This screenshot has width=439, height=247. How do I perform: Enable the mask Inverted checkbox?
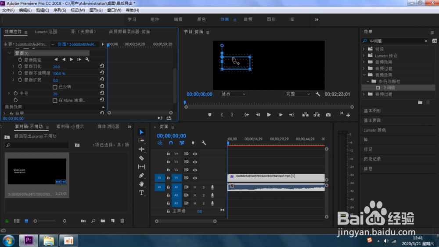pyautogui.click(x=55, y=87)
